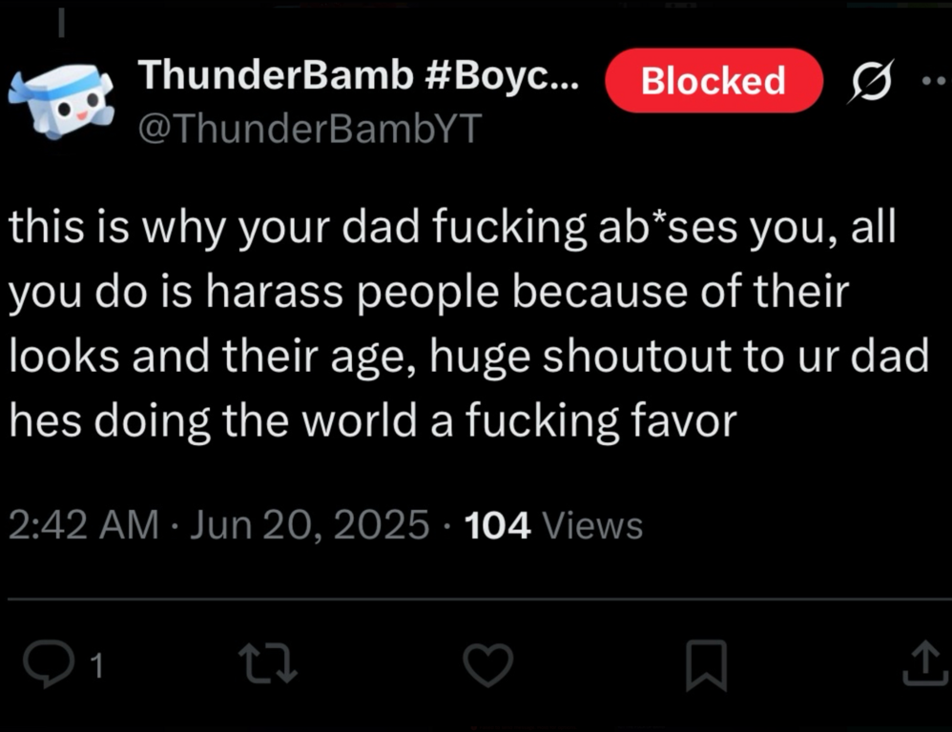Unblock the user via the red Blocked button
This screenshot has height=732, width=952.
tap(714, 81)
